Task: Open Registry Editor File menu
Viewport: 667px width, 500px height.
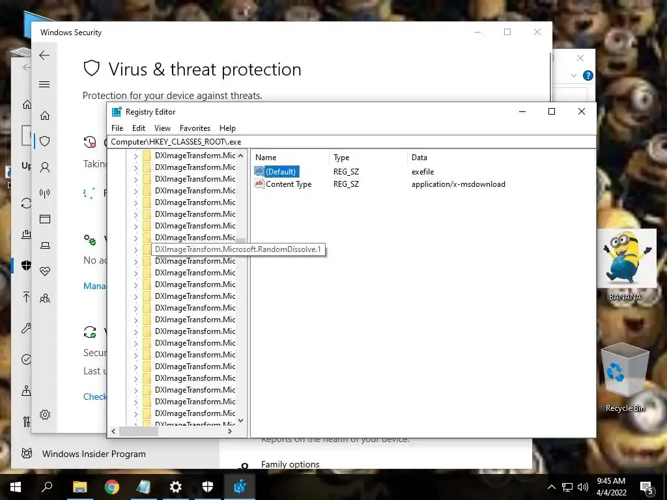Action: pyautogui.click(x=117, y=128)
